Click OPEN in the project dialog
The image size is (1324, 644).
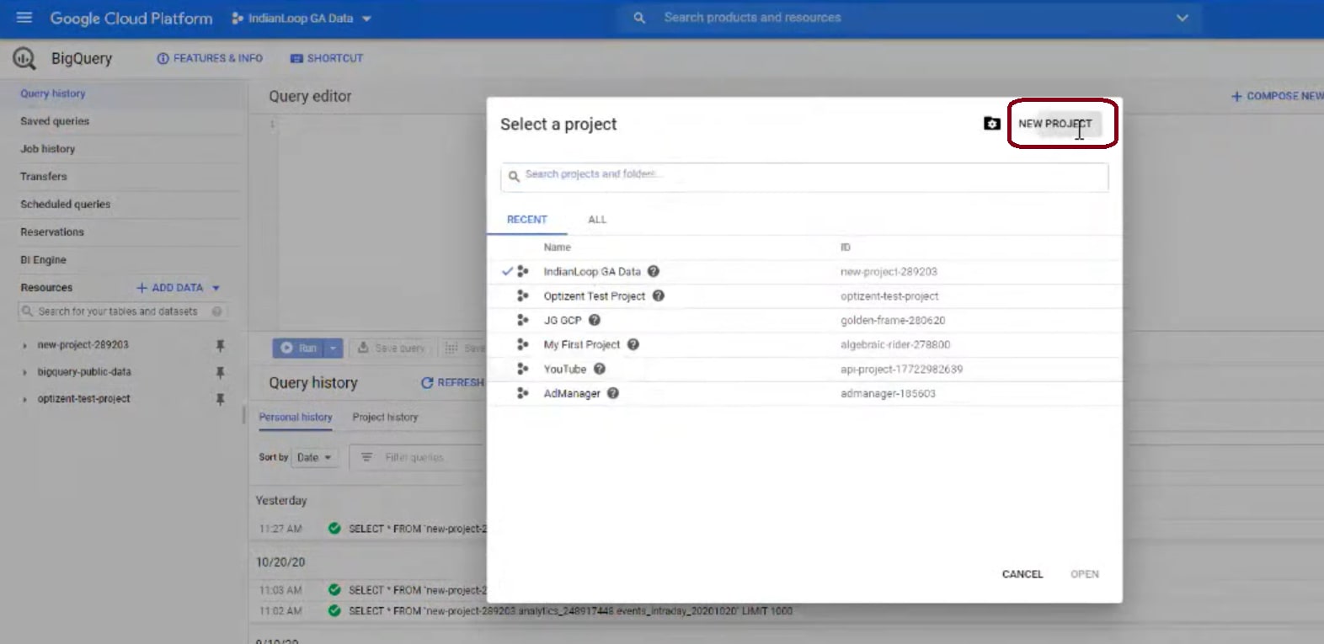pos(1085,574)
